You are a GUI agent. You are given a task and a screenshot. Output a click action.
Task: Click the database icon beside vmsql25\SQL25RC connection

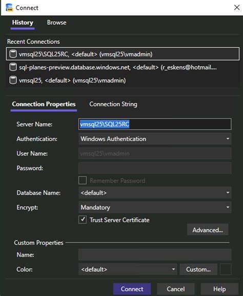click(x=13, y=54)
